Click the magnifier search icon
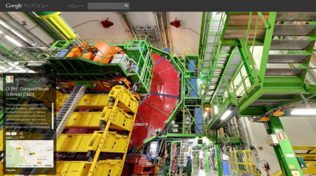Image resolution: width=316 pixels, height=176 pixels. (126, 6)
